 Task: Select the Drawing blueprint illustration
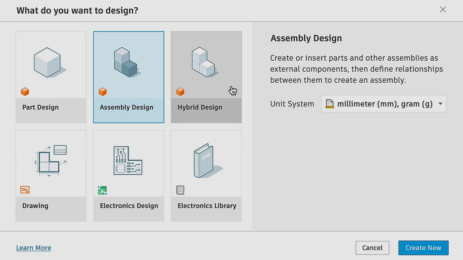click(51, 159)
